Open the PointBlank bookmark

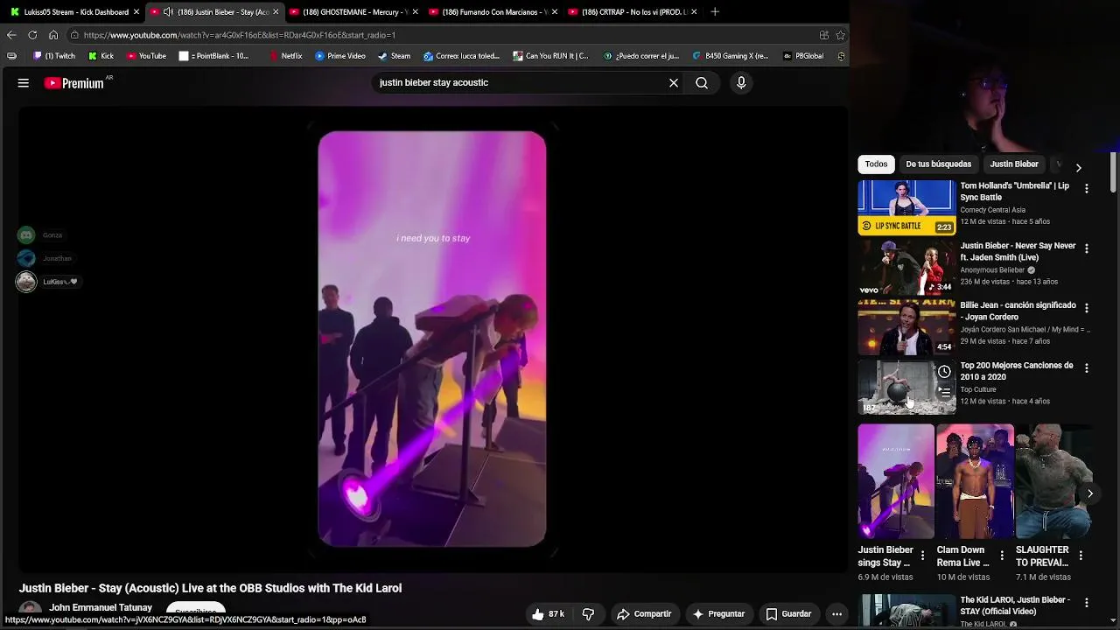[213, 56]
